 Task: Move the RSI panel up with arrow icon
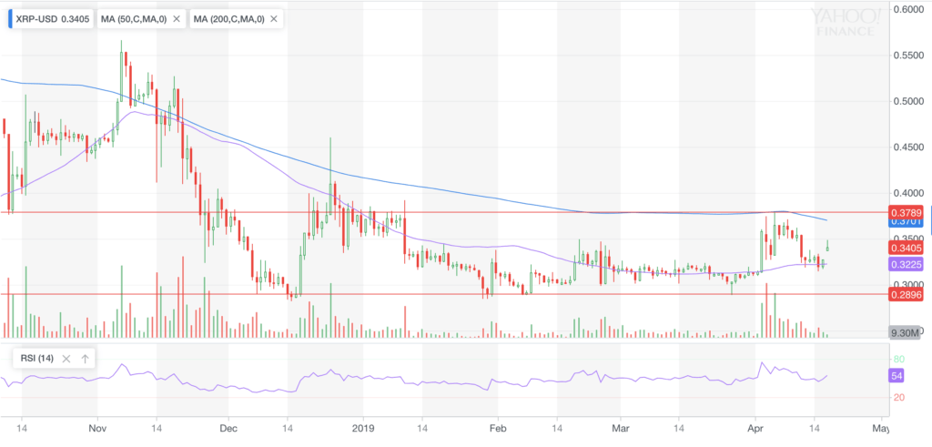click(x=85, y=359)
